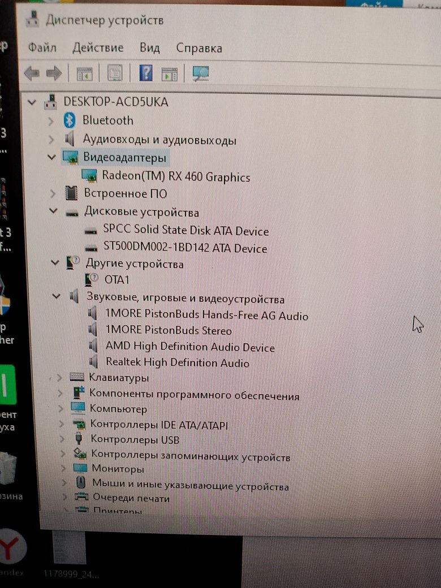
Task: Collapse Звуковые, игровые и видеоустройства category
Action: coord(56,296)
